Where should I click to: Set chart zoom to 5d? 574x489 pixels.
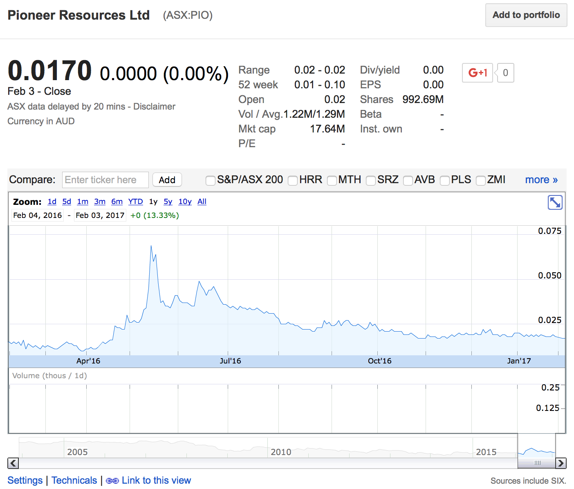(67, 202)
